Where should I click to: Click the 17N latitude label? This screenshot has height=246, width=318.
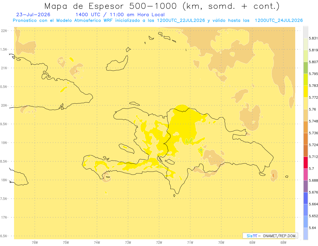click(4, 217)
